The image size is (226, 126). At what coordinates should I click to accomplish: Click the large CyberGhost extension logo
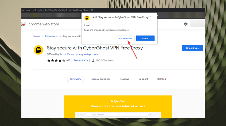[38, 50]
